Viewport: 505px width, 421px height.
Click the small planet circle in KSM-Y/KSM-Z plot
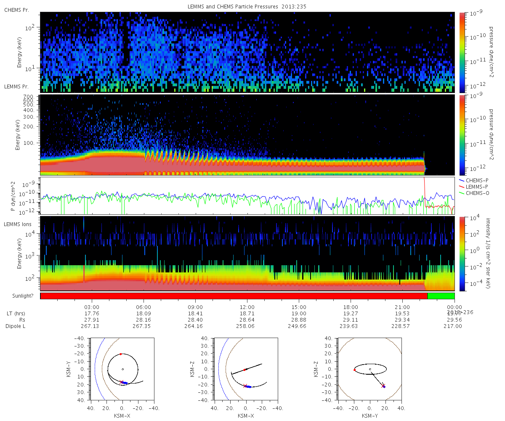point(370,369)
